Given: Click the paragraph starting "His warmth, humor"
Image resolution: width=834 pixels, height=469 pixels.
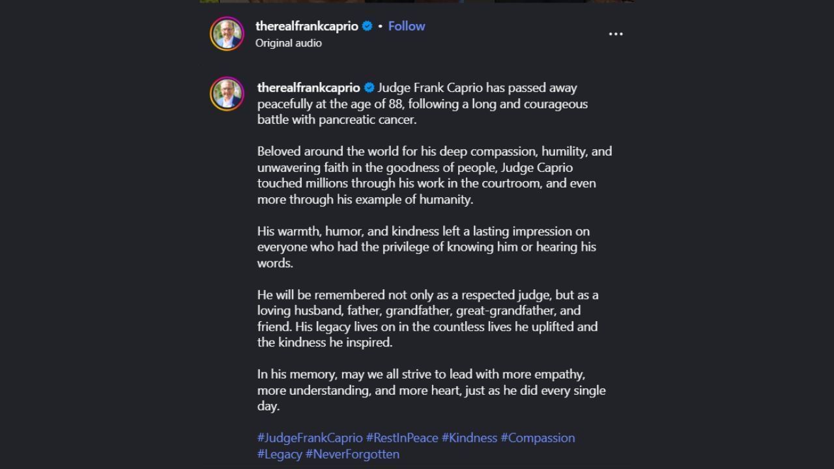Looking at the screenshot, I should point(427,247).
